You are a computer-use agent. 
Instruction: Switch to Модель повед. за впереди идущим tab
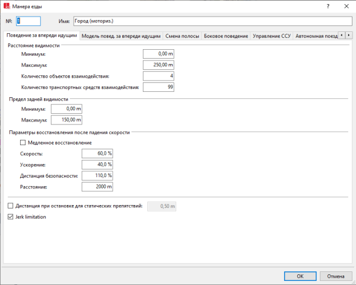pyautogui.click(x=121, y=36)
